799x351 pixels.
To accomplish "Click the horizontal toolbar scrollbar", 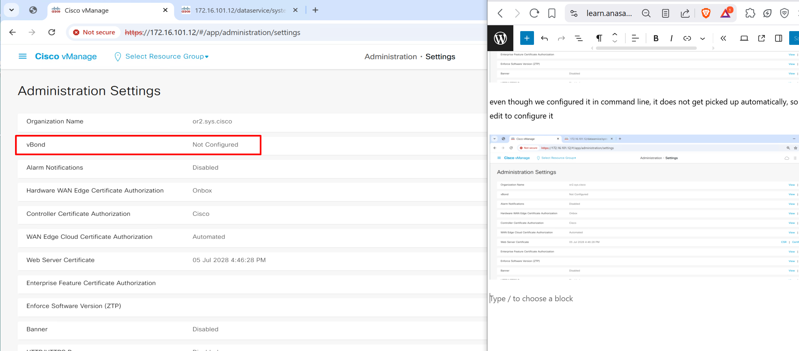I will coord(646,48).
